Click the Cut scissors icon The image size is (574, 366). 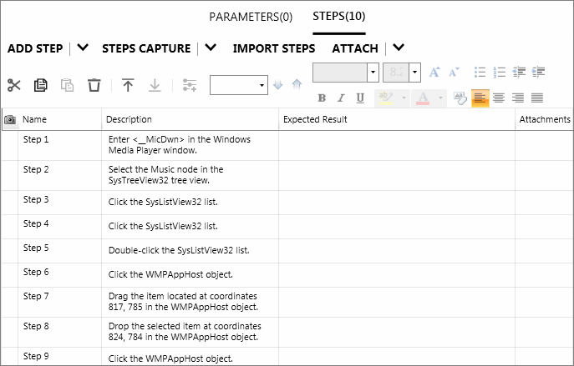coord(13,85)
